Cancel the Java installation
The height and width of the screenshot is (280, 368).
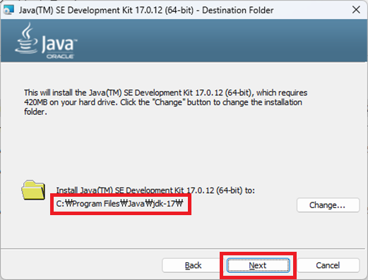click(x=328, y=265)
